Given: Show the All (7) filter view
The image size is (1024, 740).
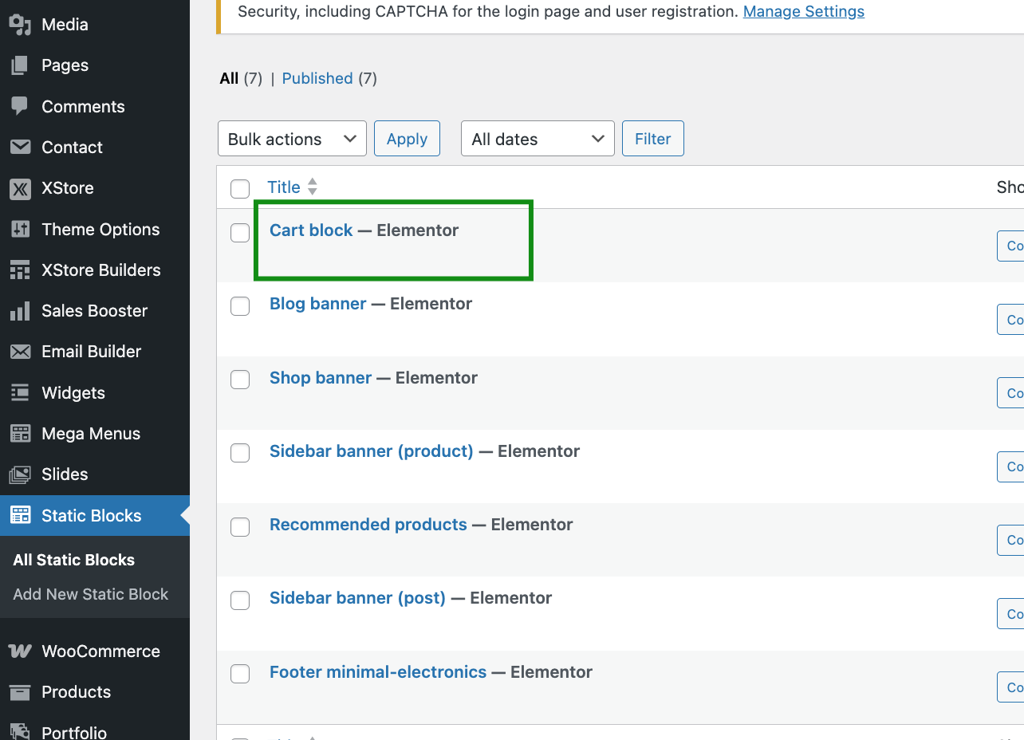Looking at the screenshot, I should point(241,78).
